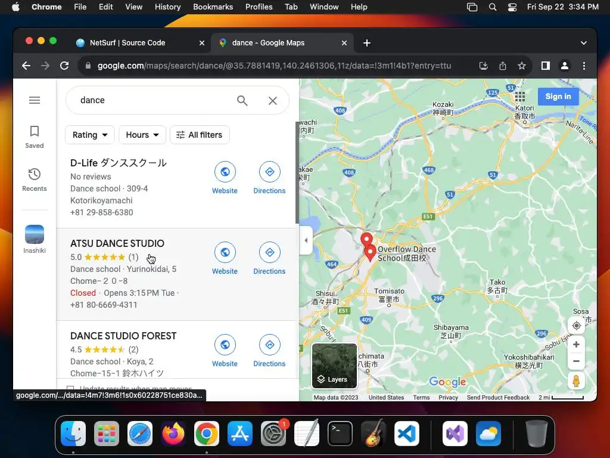The width and height of the screenshot is (610, 458).
Task: Go back to the previous page
Action: tap(26, 66)
